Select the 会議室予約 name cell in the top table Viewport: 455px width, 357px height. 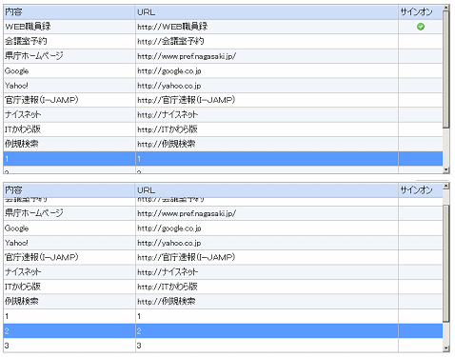69,41
